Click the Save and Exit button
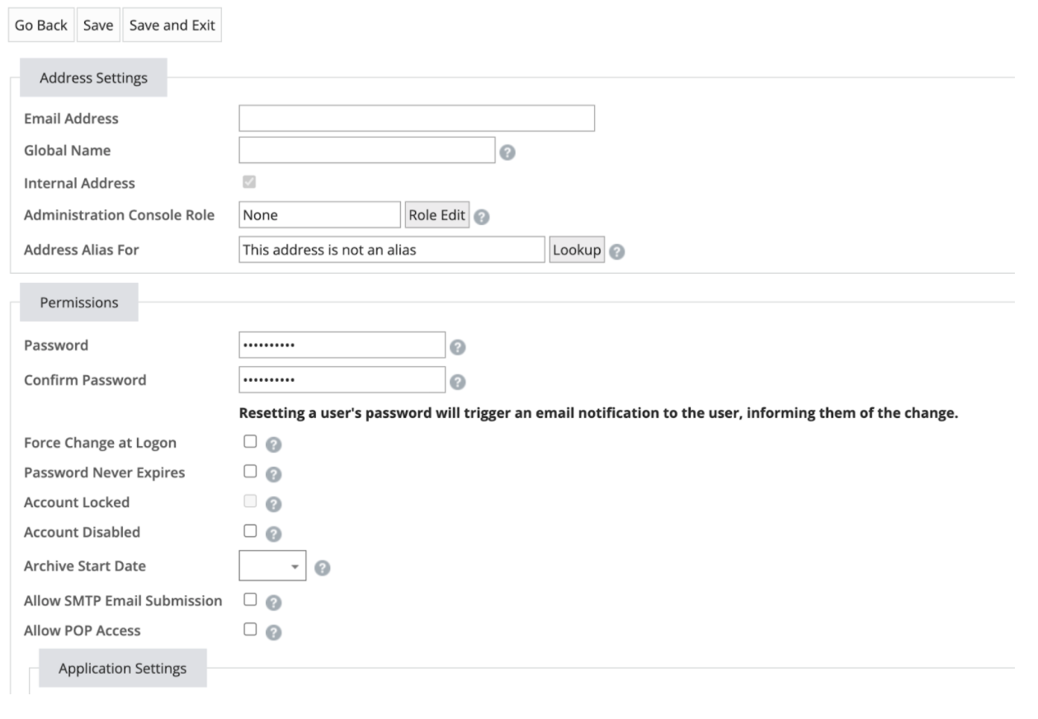1038x719 pixels. pyautogui.click(x=171, y=25)
